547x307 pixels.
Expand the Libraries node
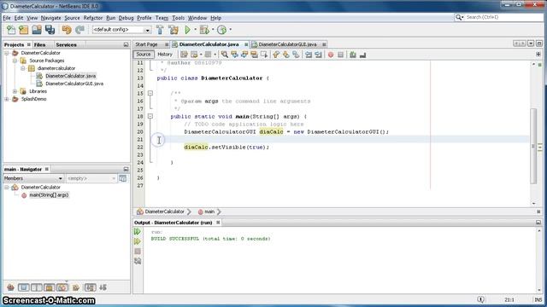click(x=15, y=91)
